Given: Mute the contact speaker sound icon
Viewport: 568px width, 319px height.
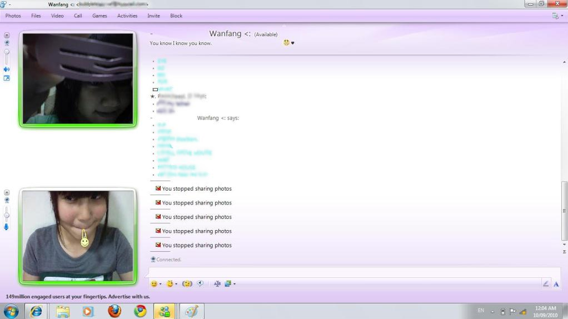Looking at the screenshot, I should [x=7, y=69].
